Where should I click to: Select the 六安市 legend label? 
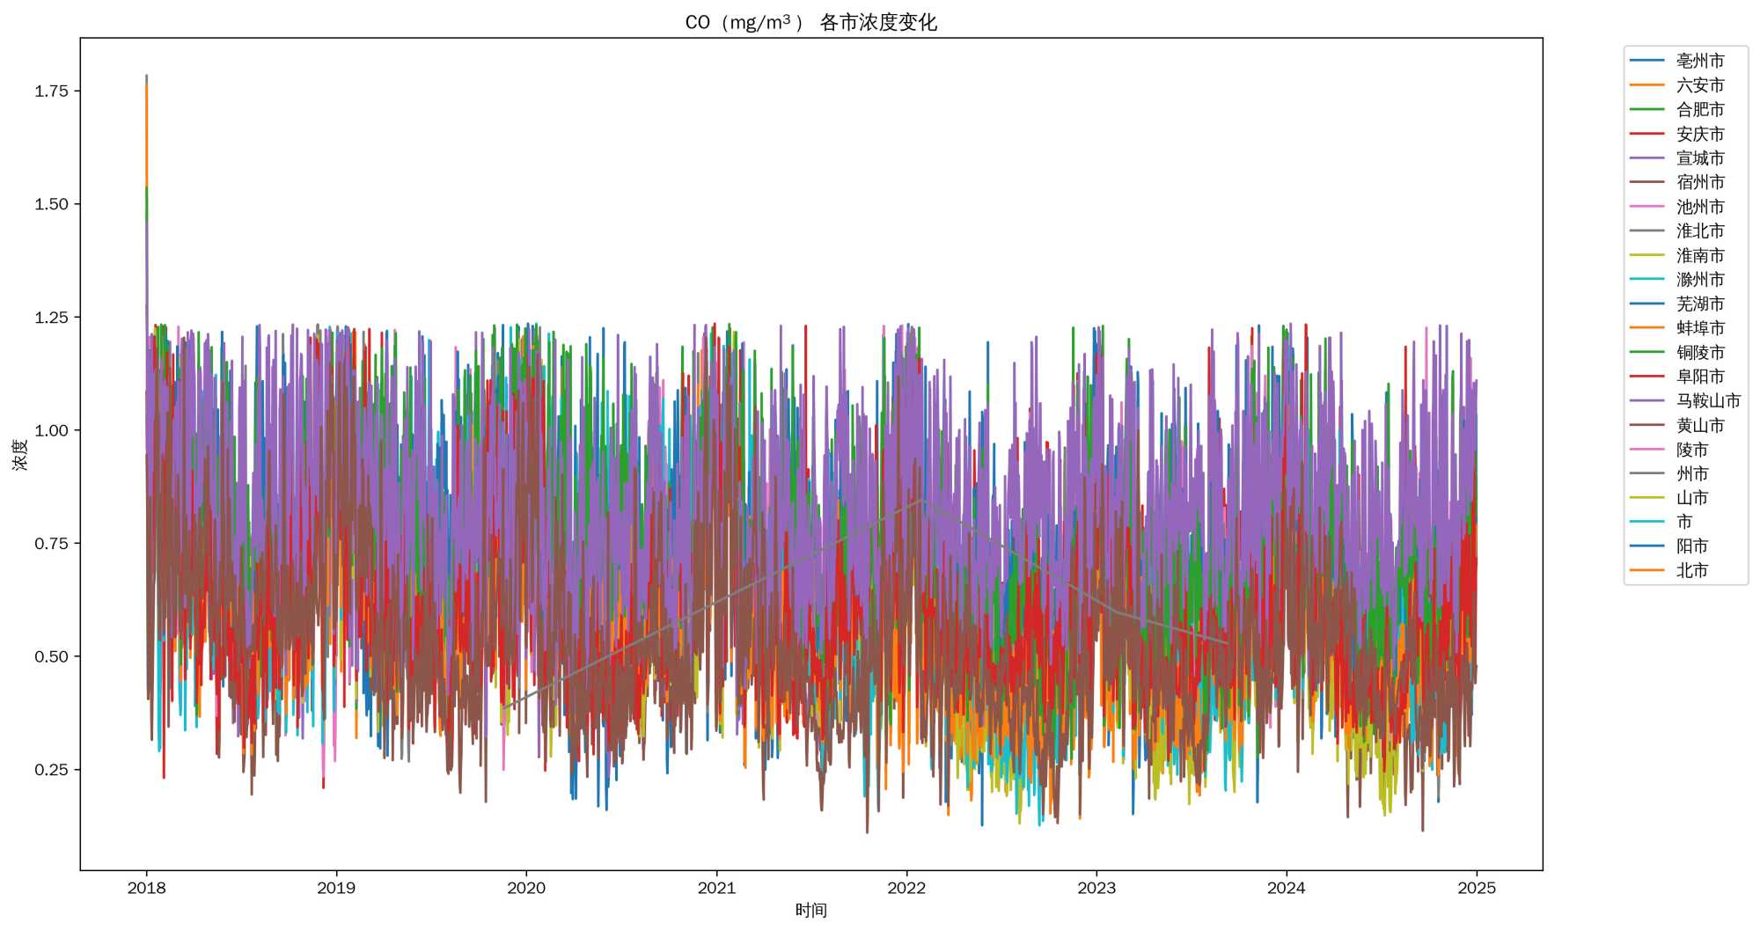click(1699, 85)
